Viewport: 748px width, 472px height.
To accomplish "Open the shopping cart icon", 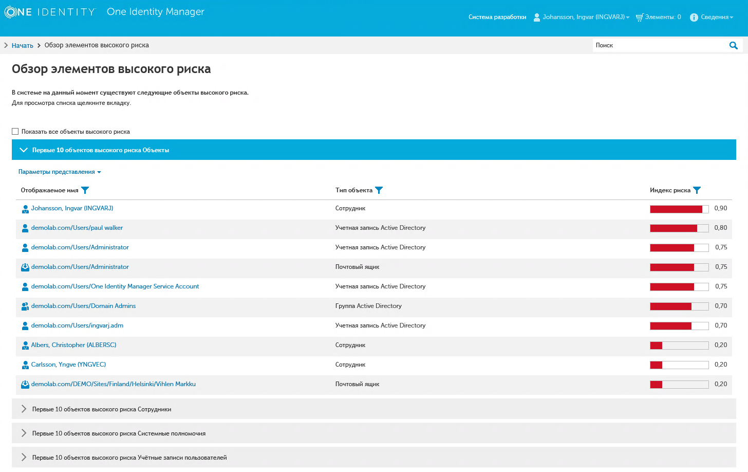I will [640, 17].
